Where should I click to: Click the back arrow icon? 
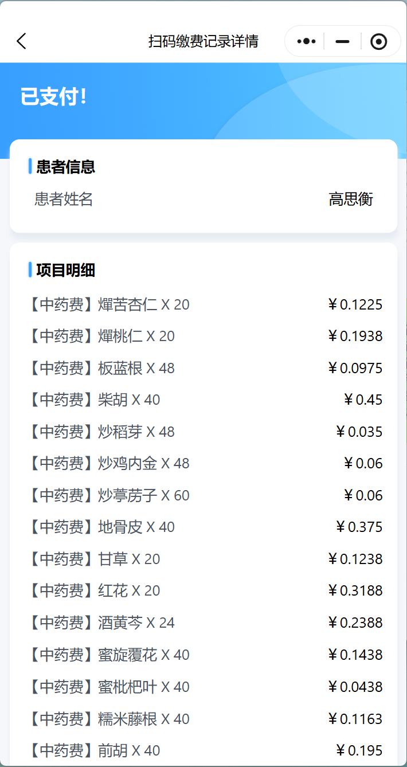22,41
